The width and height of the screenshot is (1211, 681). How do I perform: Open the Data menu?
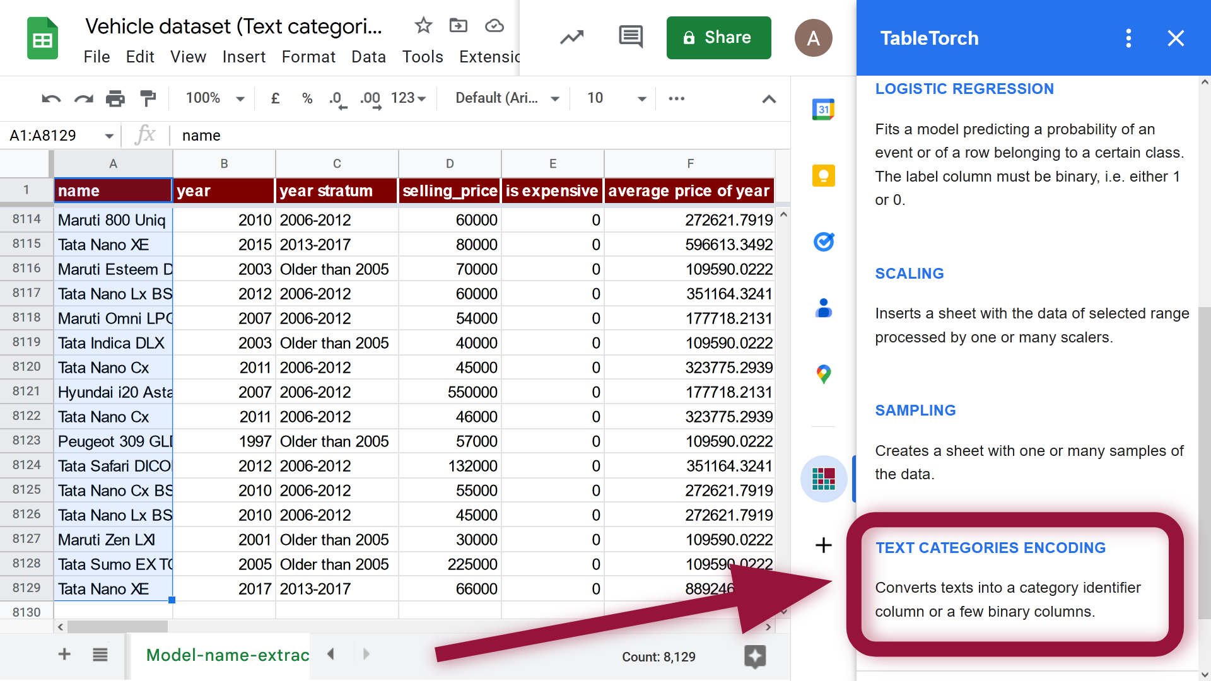point(368,57)
